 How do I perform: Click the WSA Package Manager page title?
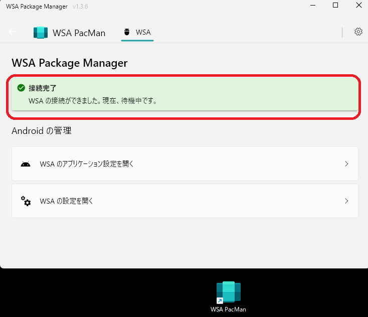[x=70, y=63]
